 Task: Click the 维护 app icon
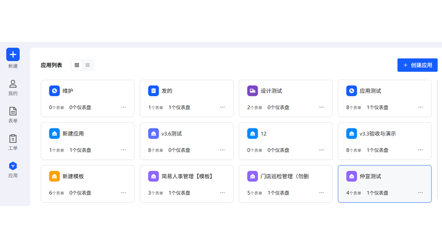tap(54, 91)
